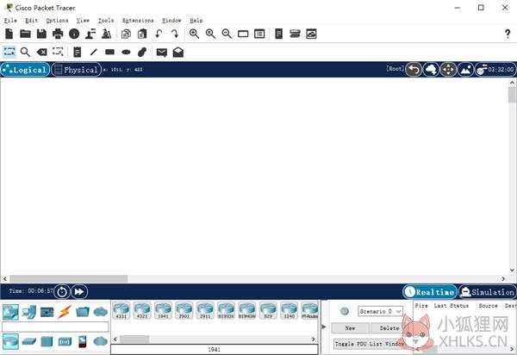
Task: Select the Delete tool
Action: pos(41,52)
